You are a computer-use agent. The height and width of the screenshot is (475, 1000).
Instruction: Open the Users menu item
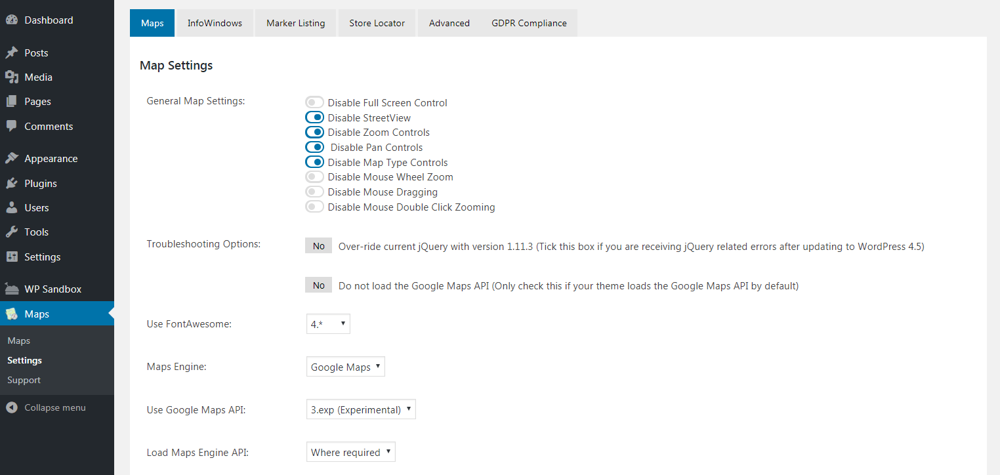(x=57, y=207)
